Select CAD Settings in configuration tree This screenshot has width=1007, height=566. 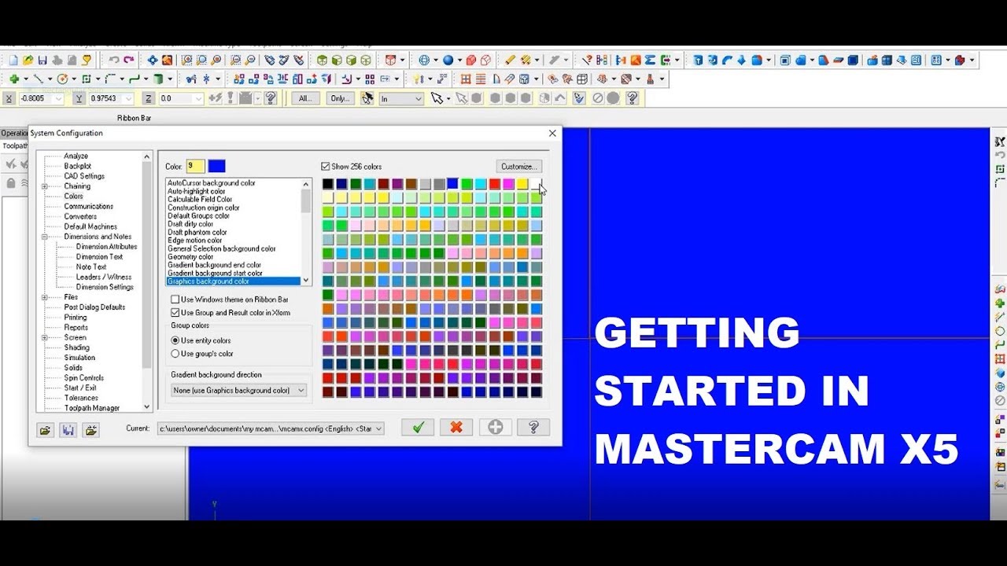point(84,176)
